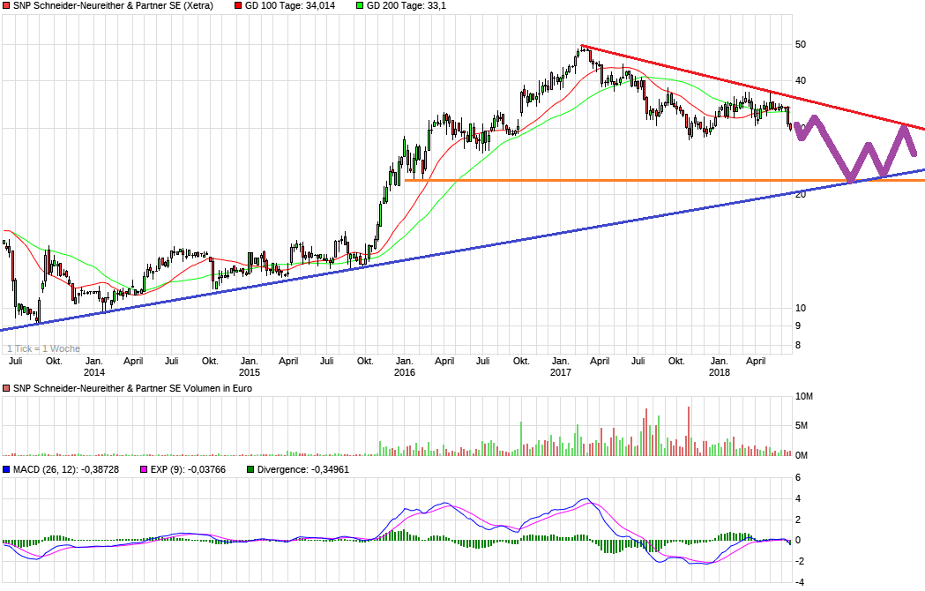Click the price axis value 8
This screenshot has height=591, width=925.
point(798,346)
